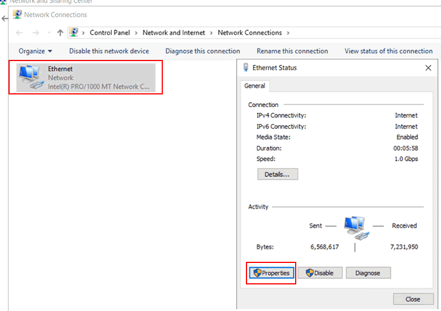This screenshot has height=311, width=441.
Task: Click Control Panel breadcrumb
Action: [110, 33]
